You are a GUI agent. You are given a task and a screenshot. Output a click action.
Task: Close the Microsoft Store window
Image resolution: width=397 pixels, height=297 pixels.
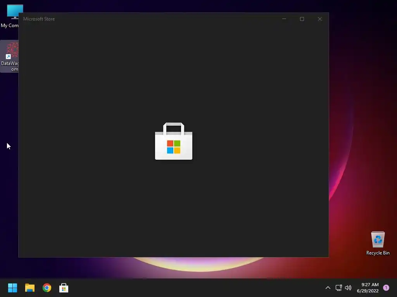pyautogui.click(x=320, y=19)
